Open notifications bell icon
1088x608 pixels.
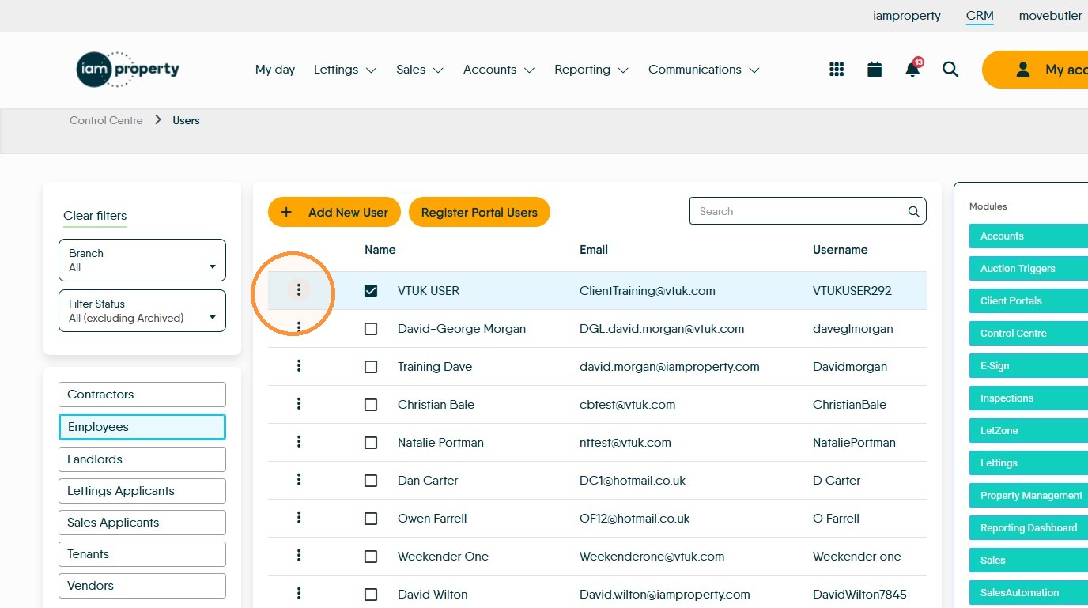click(x=912, y=69)
